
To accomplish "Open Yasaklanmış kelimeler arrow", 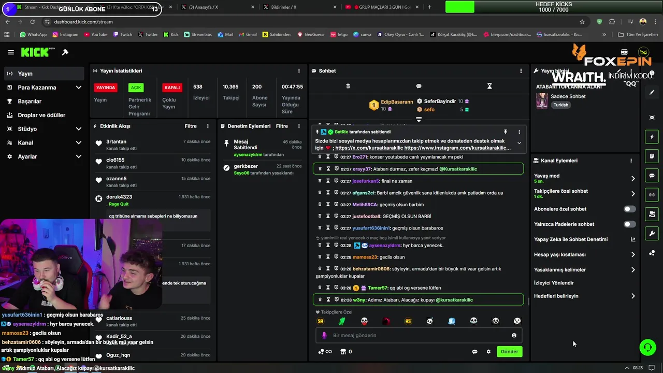I will pyautogui.click(x=632, y=270).
